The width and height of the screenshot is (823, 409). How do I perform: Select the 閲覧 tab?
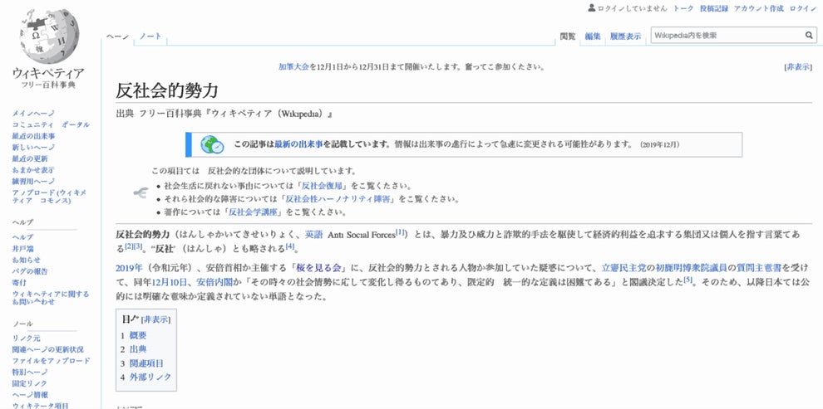click(x=568, y=37)
